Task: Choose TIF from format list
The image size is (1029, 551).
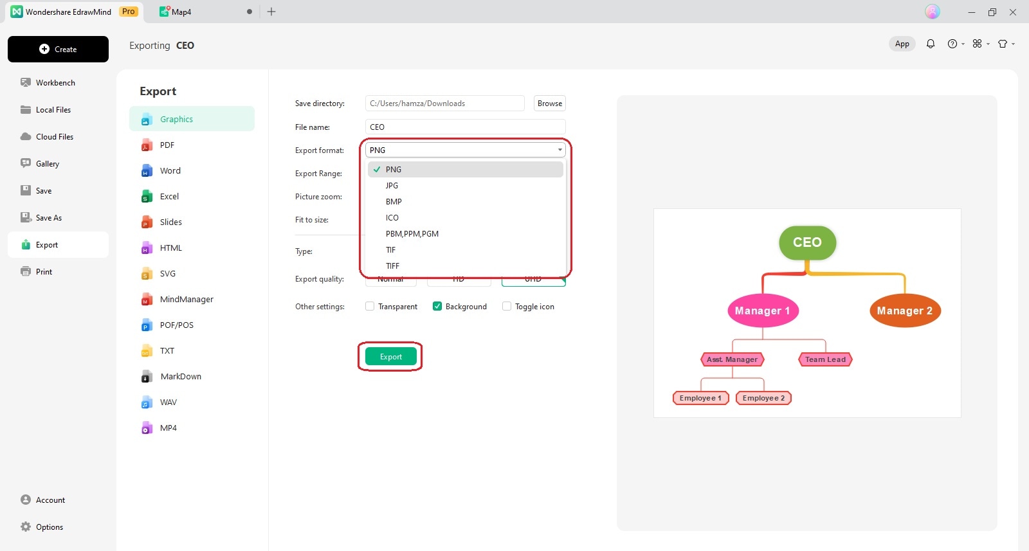Action: [466, 250]
